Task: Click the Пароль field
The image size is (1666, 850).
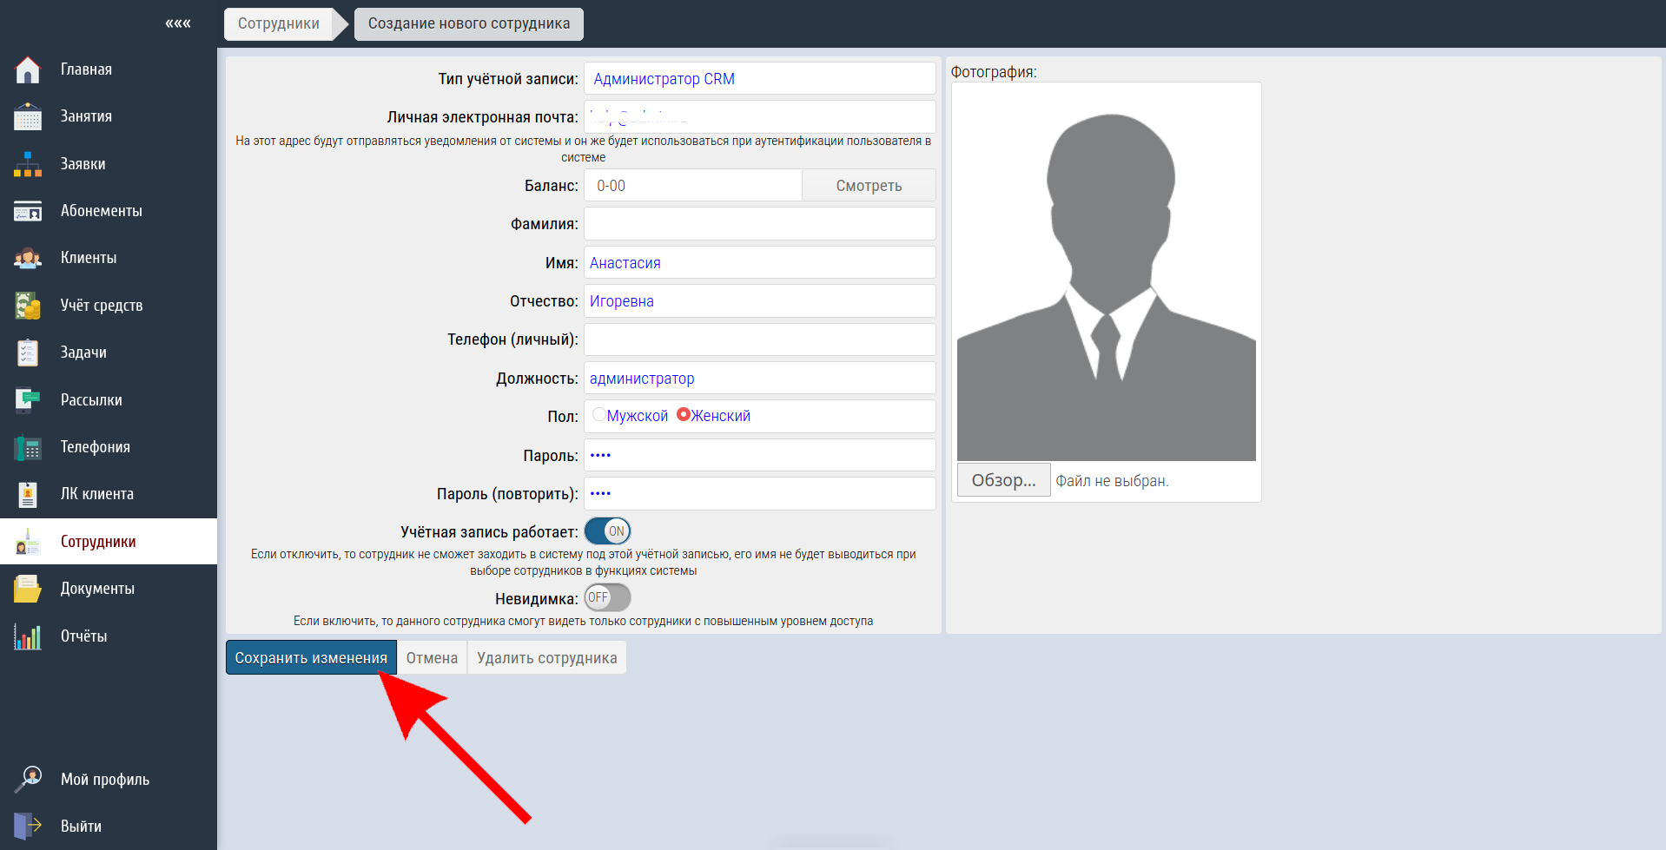Action: [760, 455]
